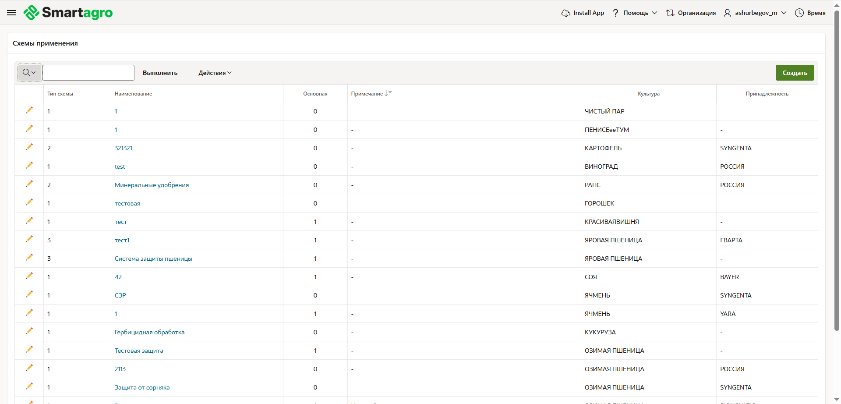Click pencil icon for КАРТОФЕЛЬ row
Image resolution: width=841 pixels, height=404 pixels.
coord(29,147)
